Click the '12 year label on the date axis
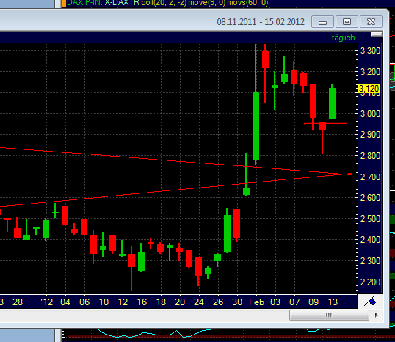Viewport: 395px width, 342px height. (x=46, y=302)
